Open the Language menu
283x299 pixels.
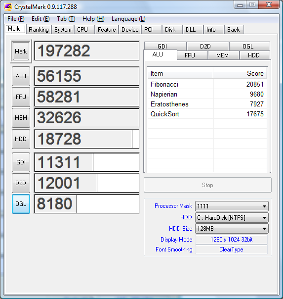coord(128,19)
